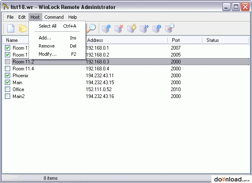
Task: Select the Main host name
Action: click(x=17, y=83)
